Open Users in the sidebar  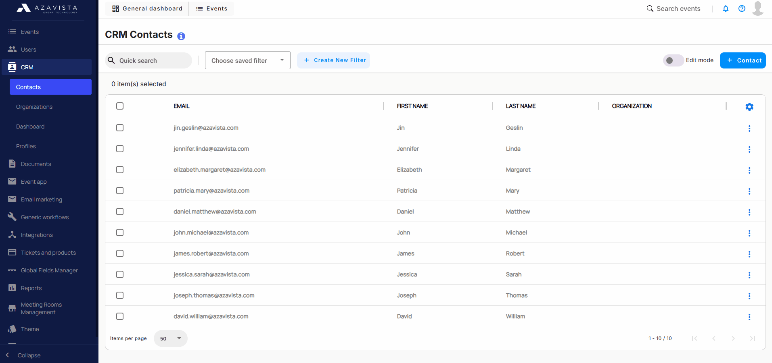[x=46, y=50]
